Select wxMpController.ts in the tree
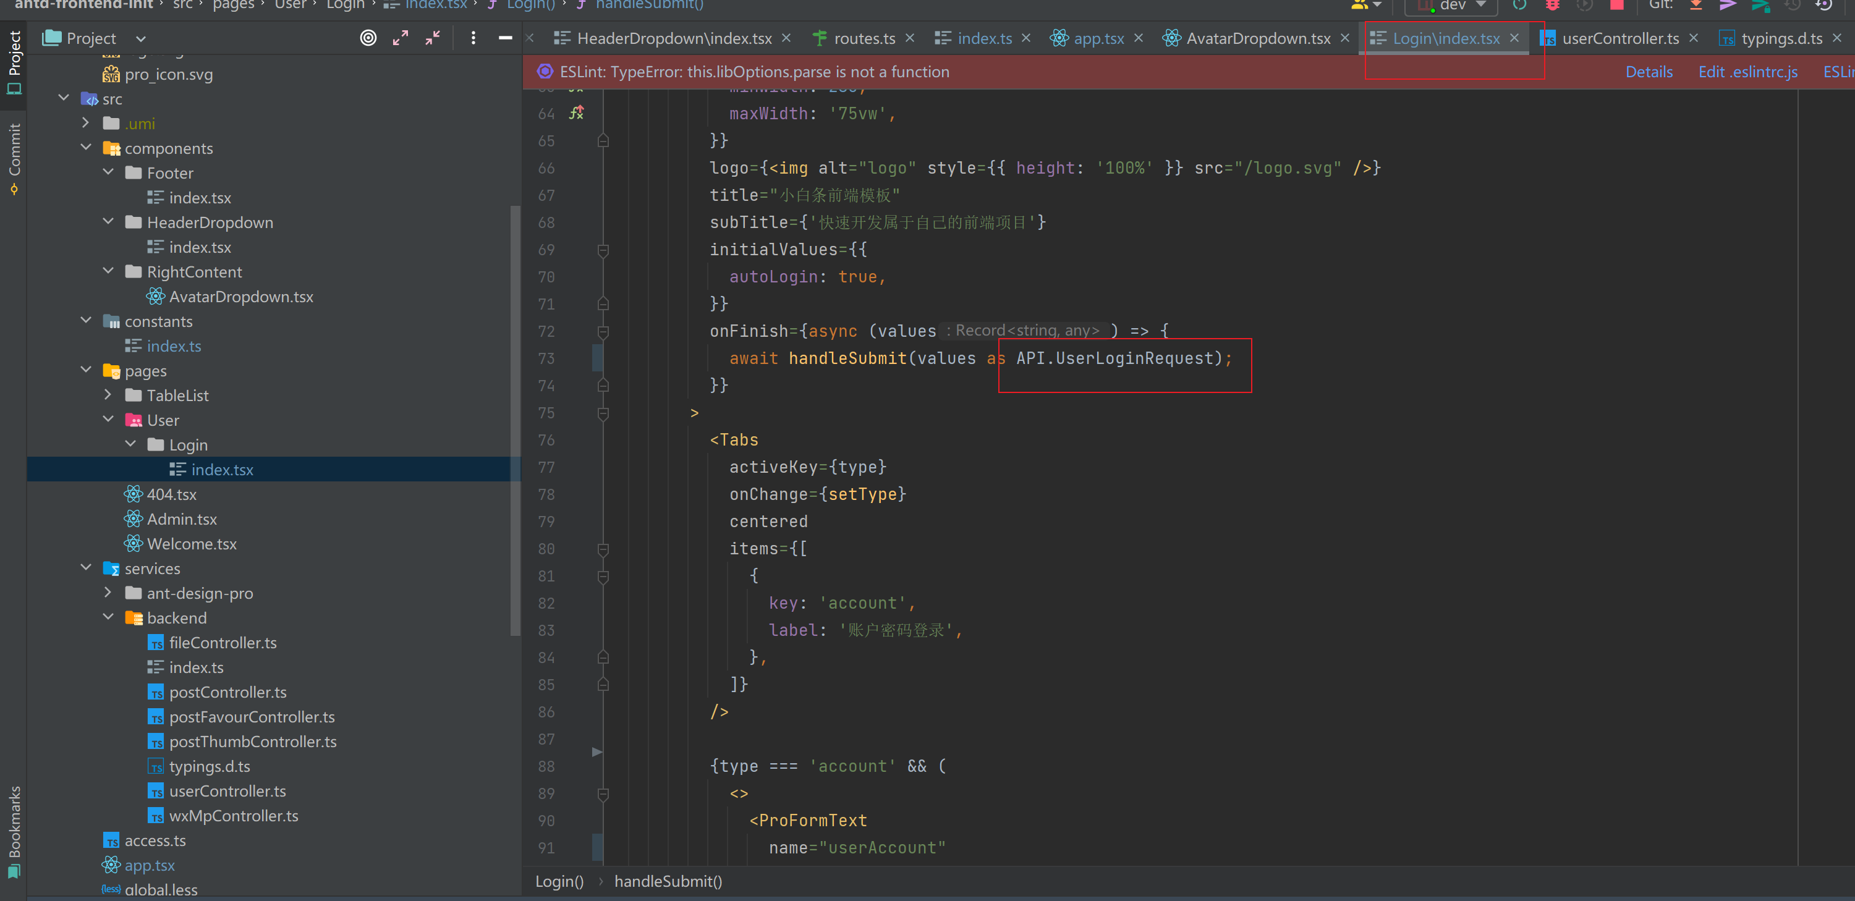1855x901 pixels. 233,815
